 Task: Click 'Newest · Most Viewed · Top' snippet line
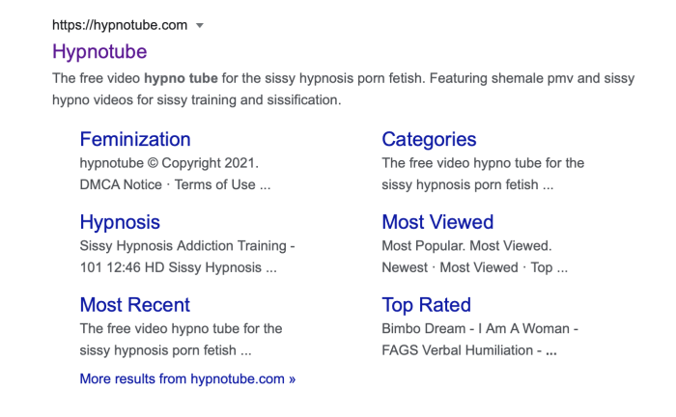[x=474, y=267]
